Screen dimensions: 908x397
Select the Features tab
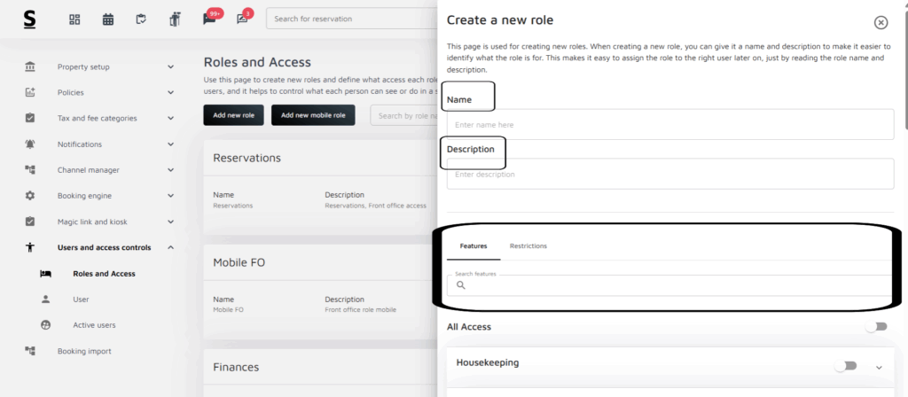tap(474, 245)
